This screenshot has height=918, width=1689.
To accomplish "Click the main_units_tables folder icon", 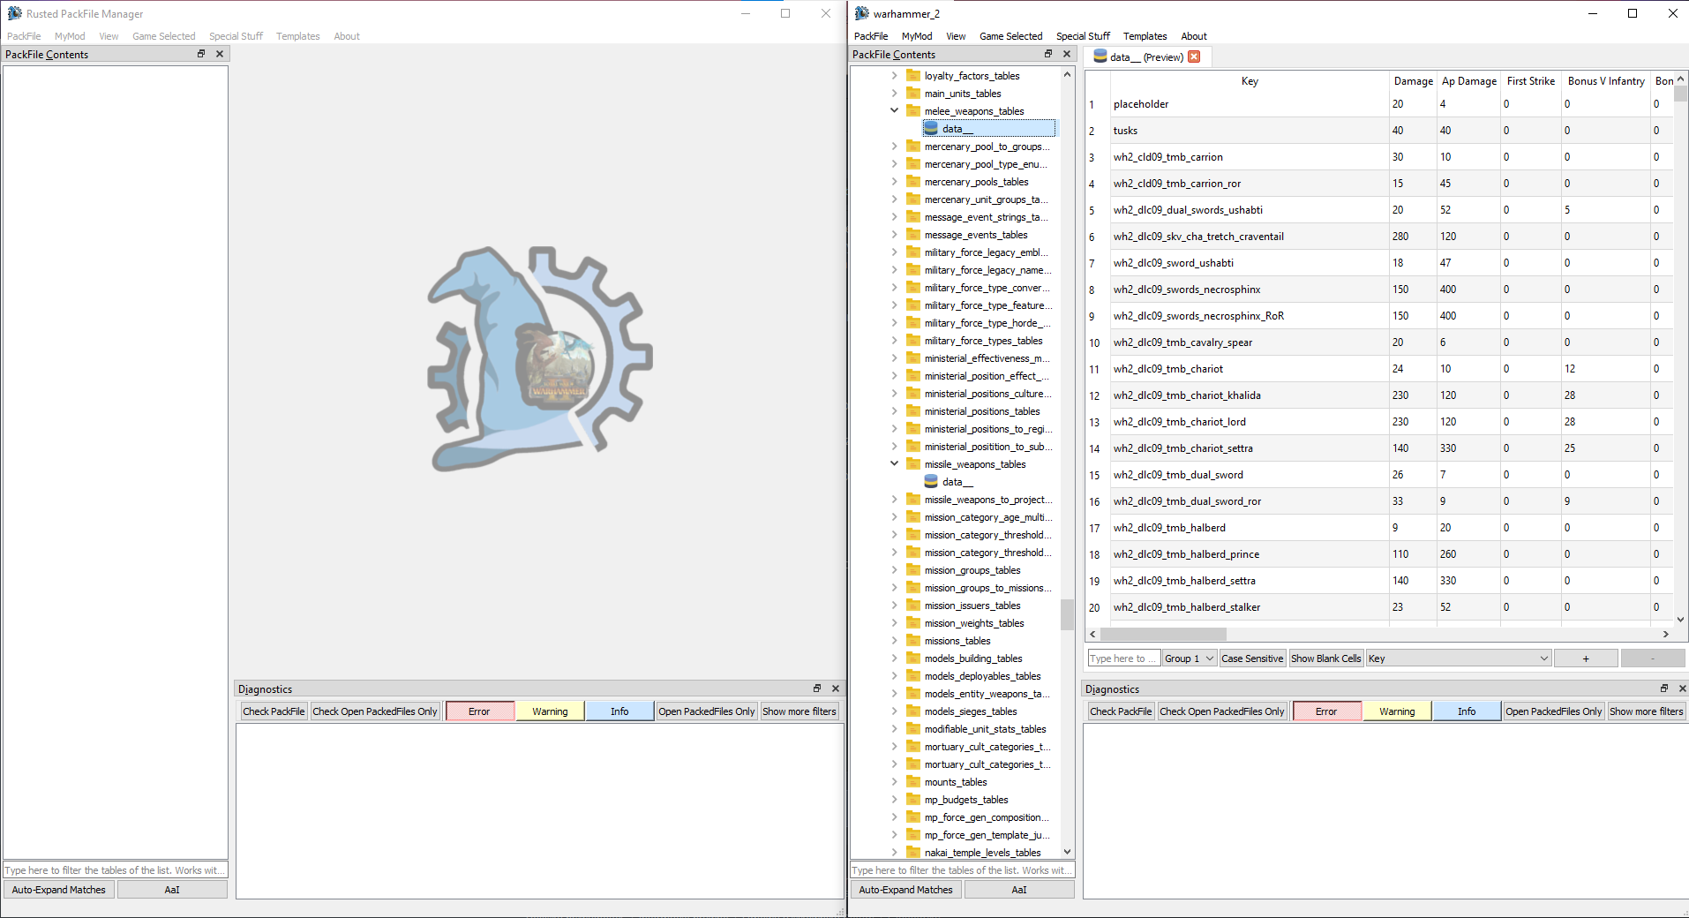I will click(913, 94).
